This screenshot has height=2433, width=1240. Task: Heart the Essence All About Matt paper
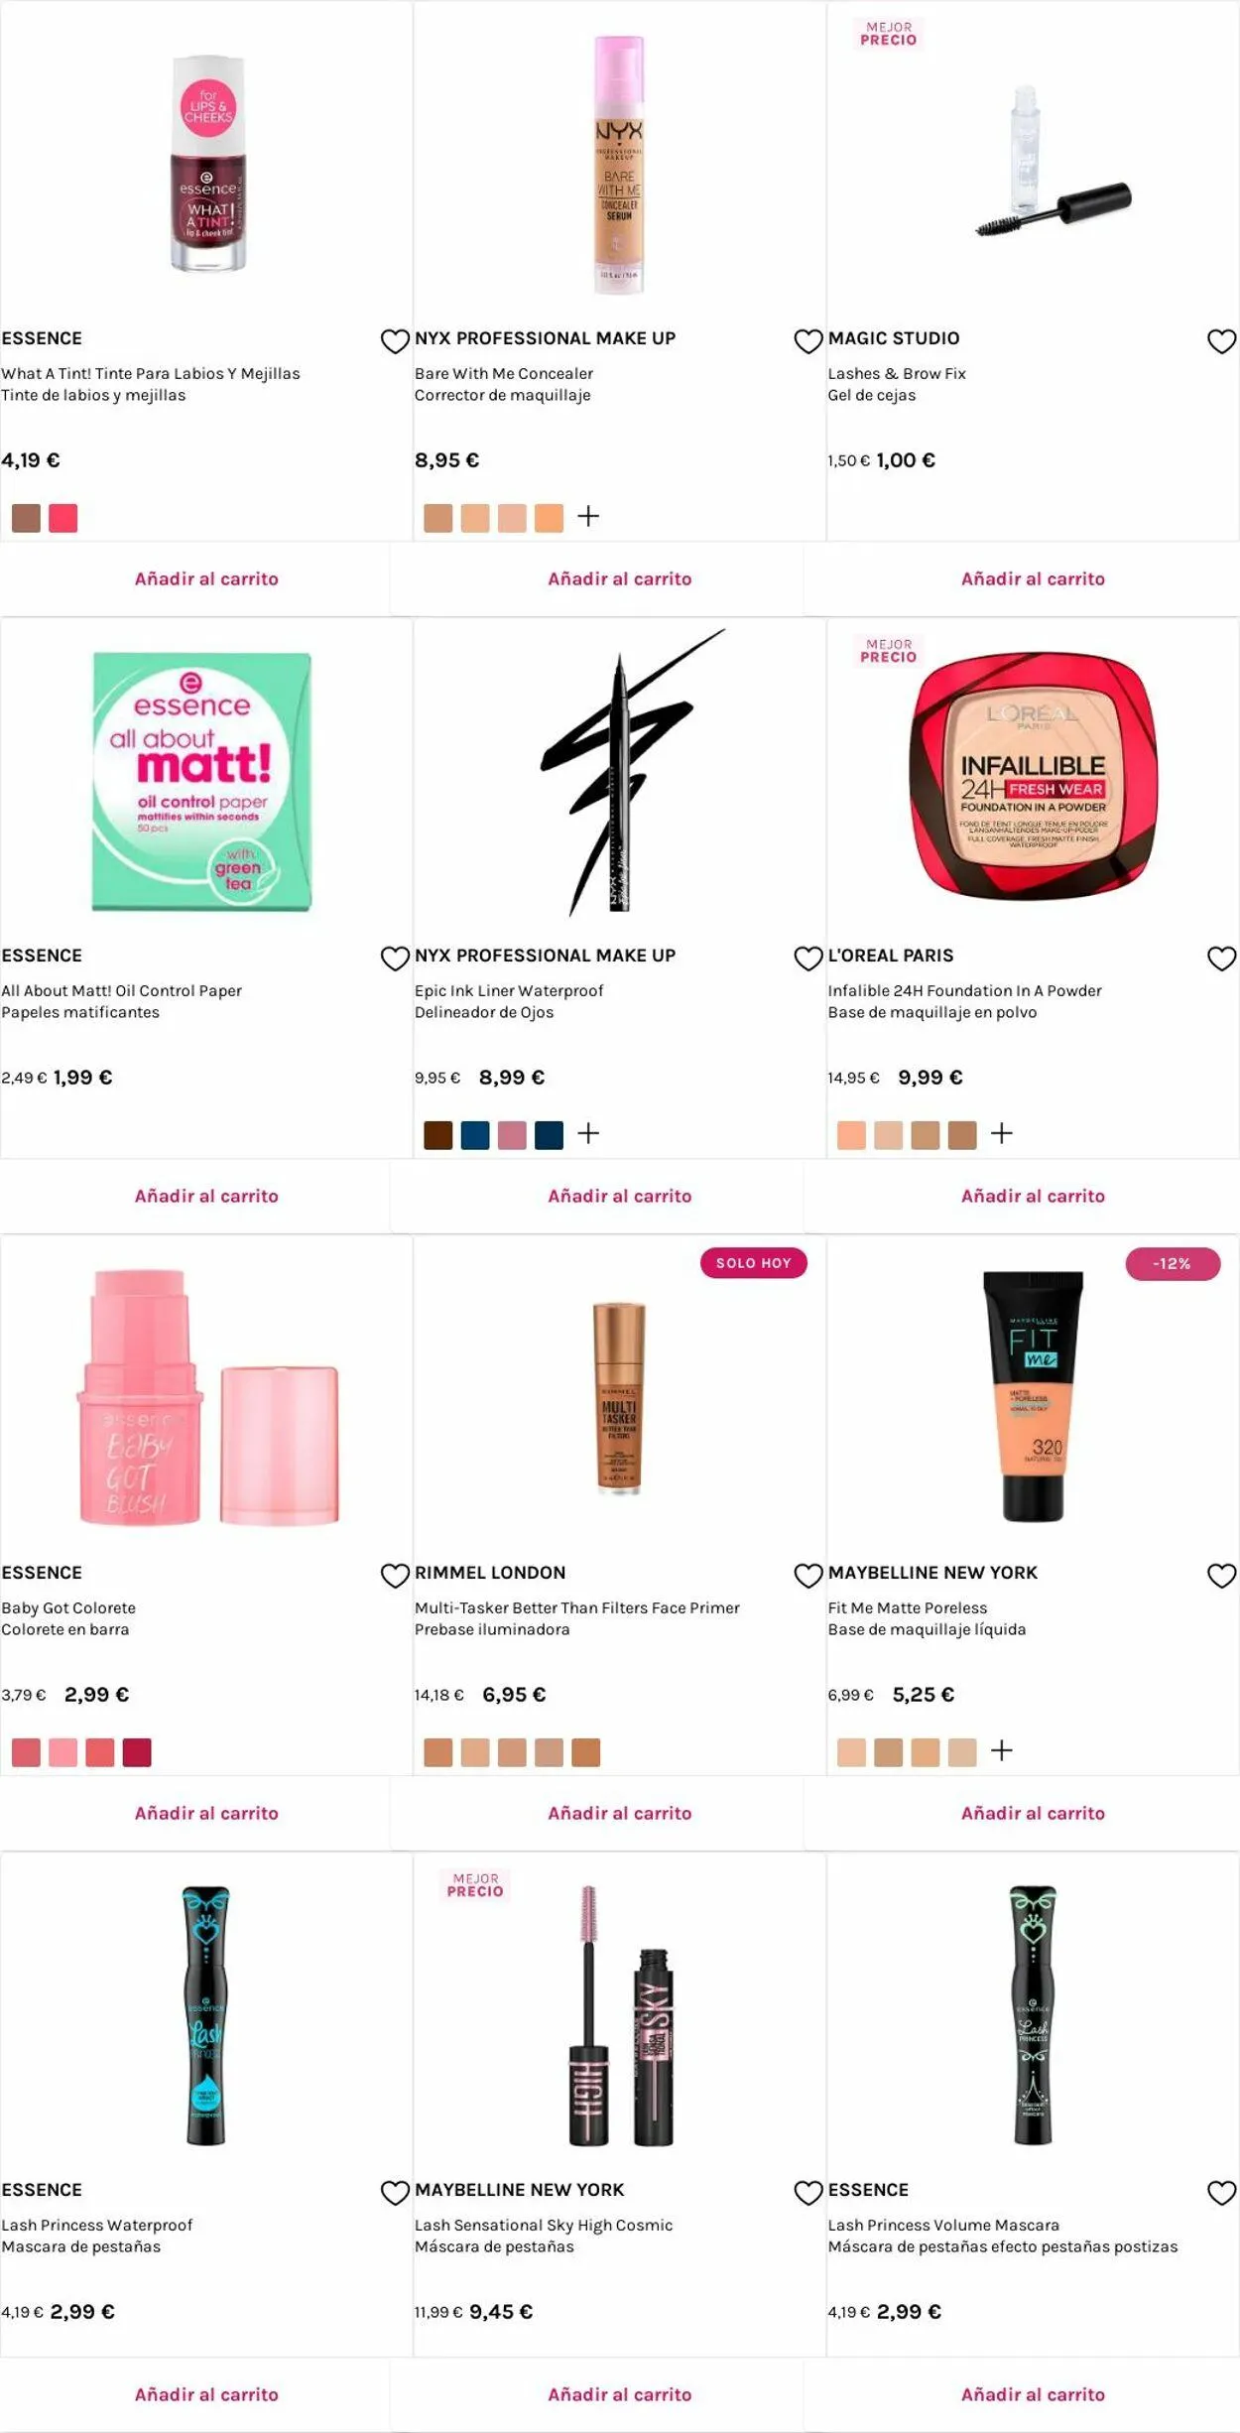tap(395, 959)
